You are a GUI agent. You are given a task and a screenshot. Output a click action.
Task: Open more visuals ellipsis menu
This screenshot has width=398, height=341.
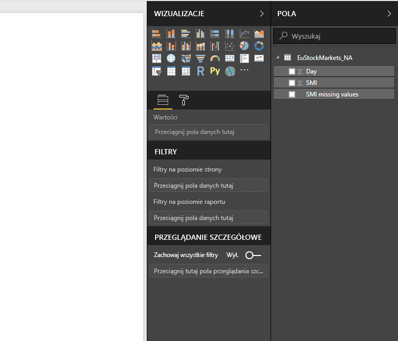pos(244,70)
